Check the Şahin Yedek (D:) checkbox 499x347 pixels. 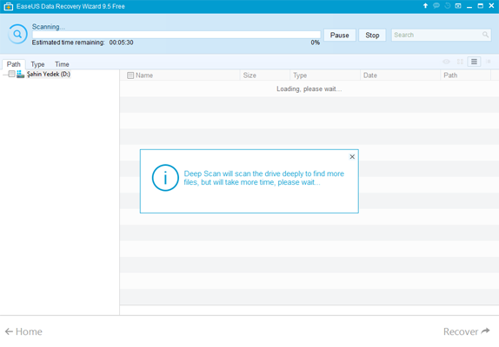(x=12, y=74)
